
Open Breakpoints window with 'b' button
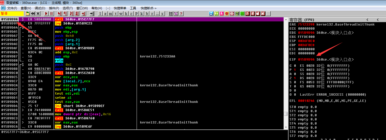(x=147, y=14)
